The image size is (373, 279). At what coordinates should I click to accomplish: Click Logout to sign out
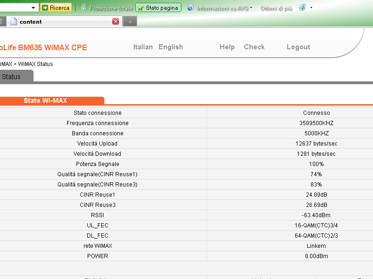coord(298,47)
